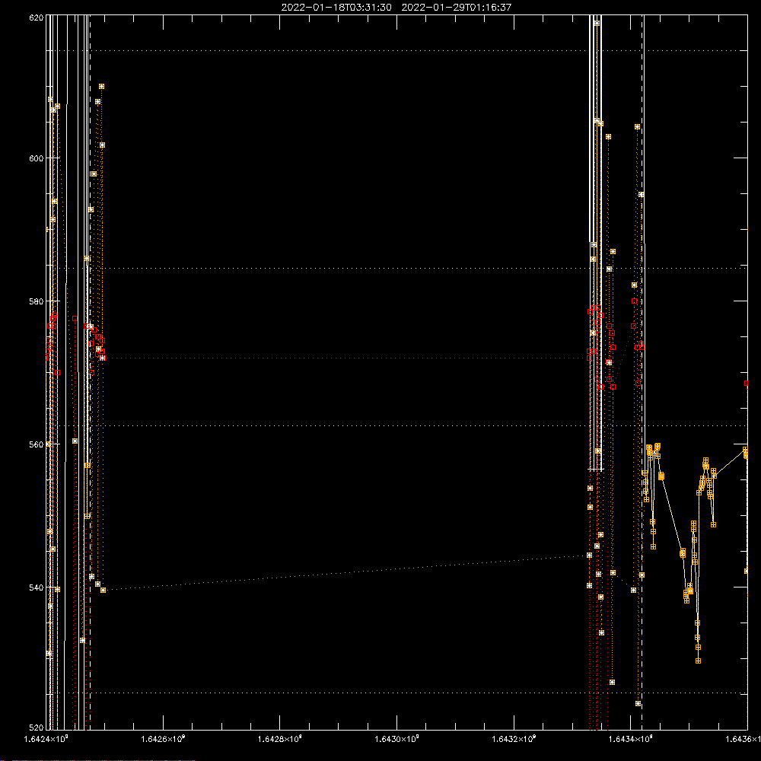Click the 1.6434×10⁹ x-axis label
Viewport: 761px width, 761px height.
[631, 739]
